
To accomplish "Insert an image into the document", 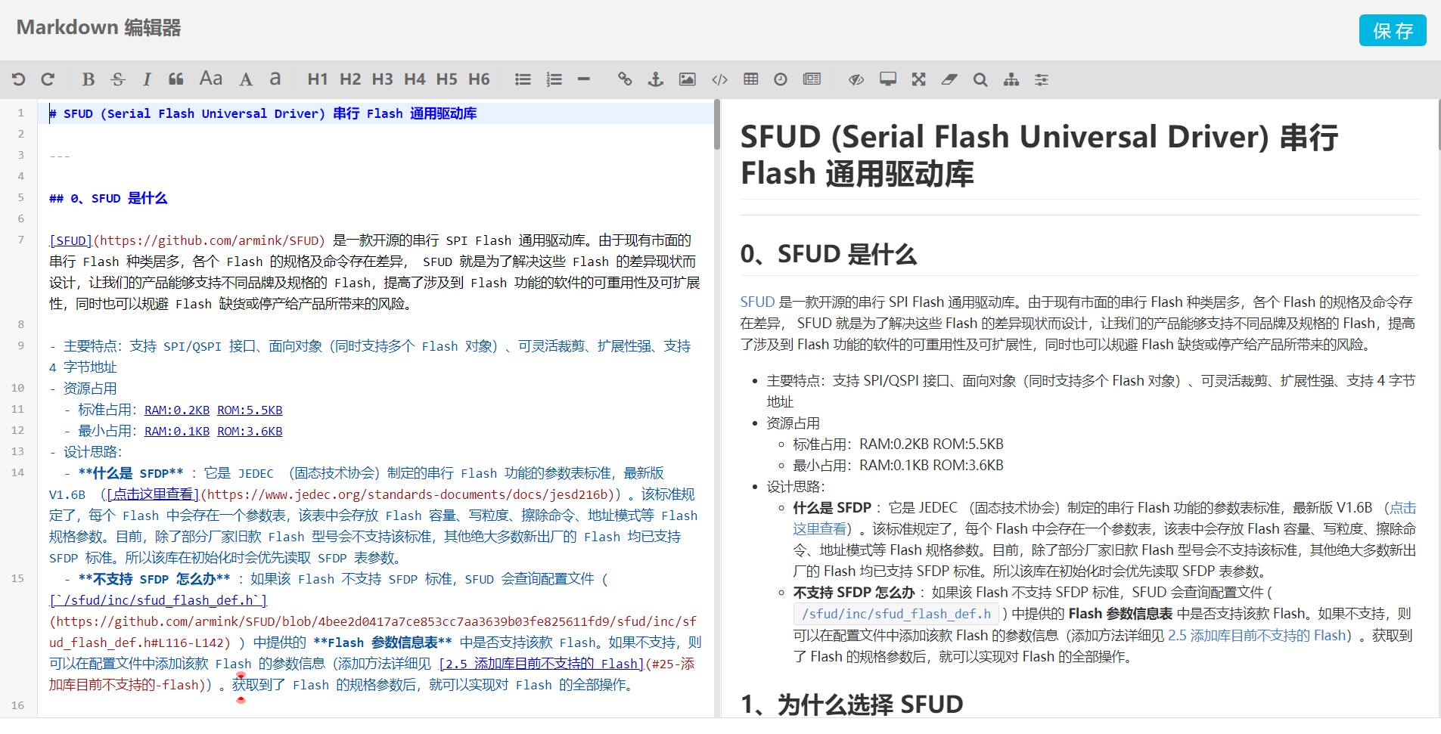I will [687, 79].
